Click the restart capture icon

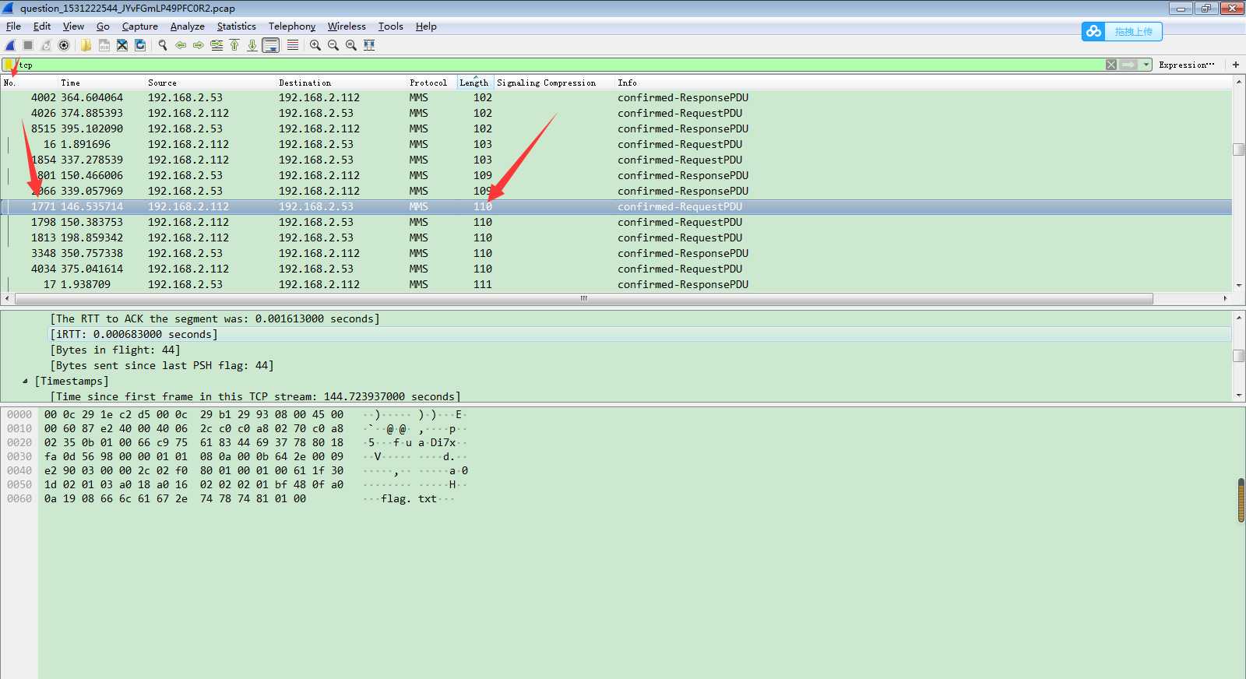[46, 45]
